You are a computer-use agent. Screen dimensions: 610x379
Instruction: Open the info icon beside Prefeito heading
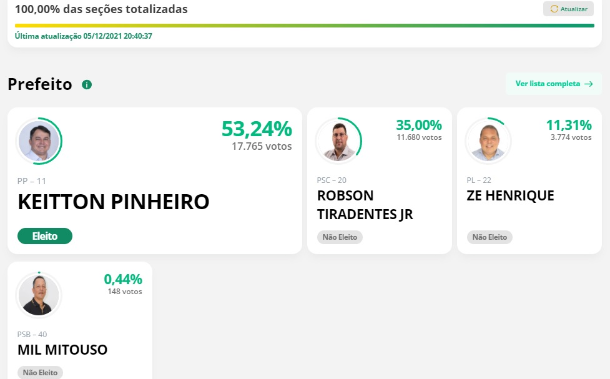87,84
